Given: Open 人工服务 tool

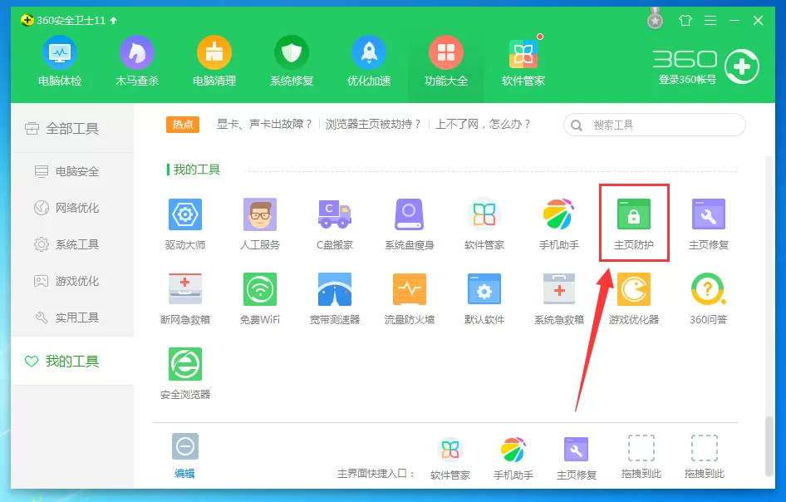Looking at the screenshot, I should click(x=260, y=224).
